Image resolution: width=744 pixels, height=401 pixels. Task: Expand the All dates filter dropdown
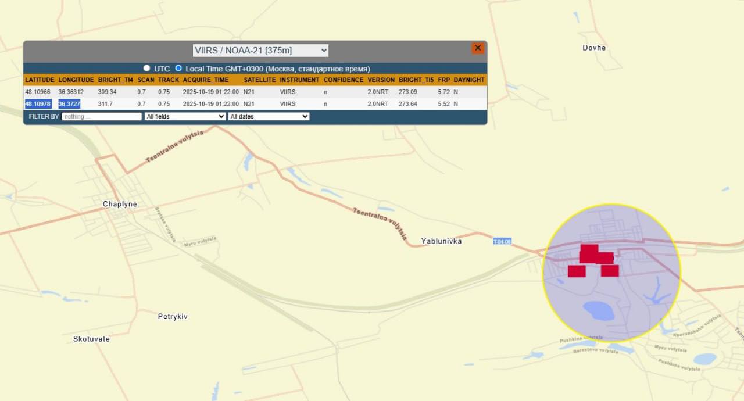point(269,116)
